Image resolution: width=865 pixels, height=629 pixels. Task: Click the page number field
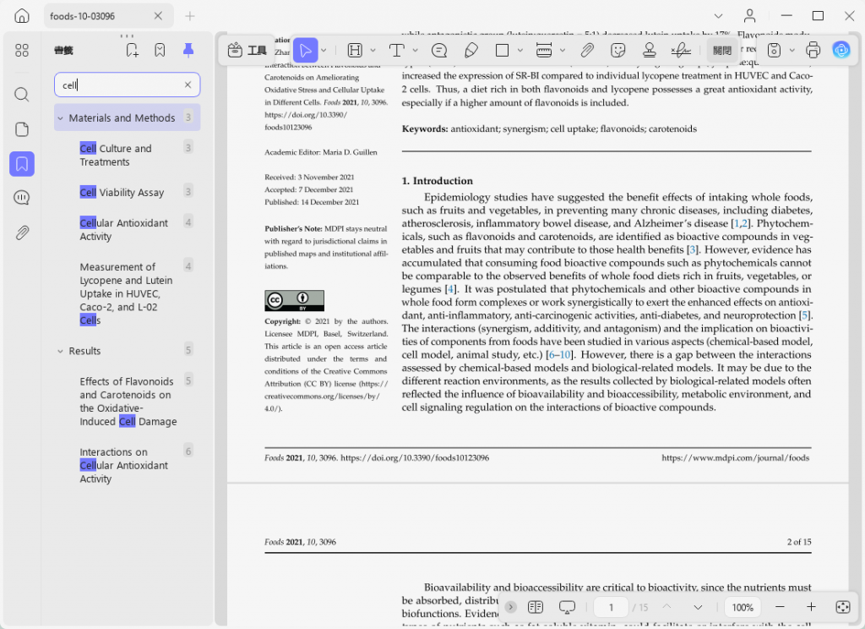611,607
